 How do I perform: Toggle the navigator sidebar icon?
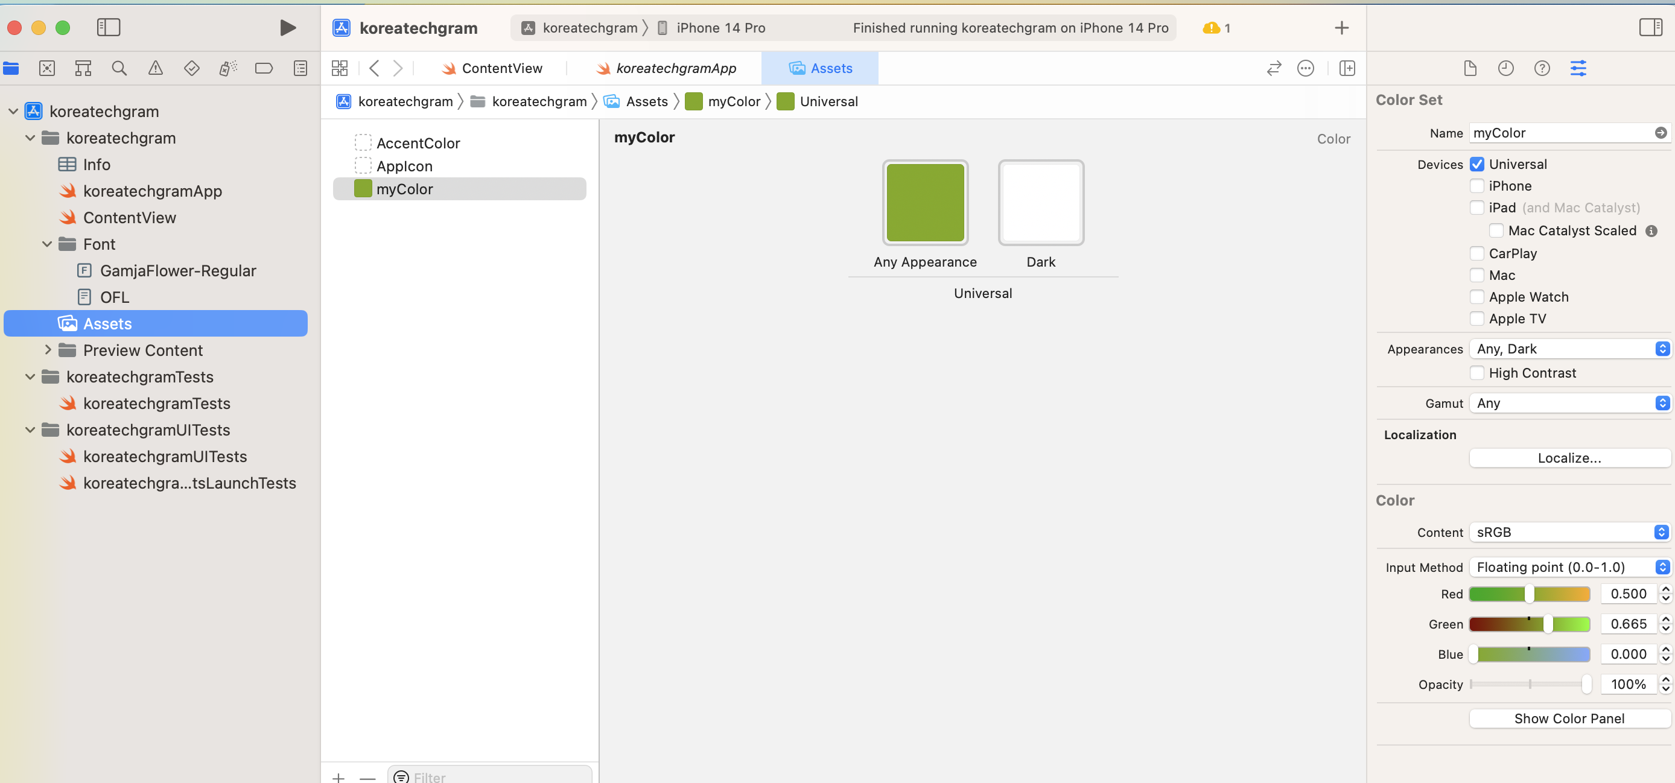tap(109, 27)
